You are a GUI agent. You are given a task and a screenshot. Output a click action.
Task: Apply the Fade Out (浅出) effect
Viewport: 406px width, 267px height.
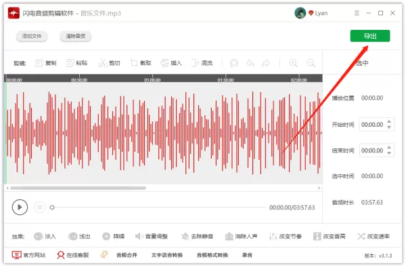pos(79,236)
